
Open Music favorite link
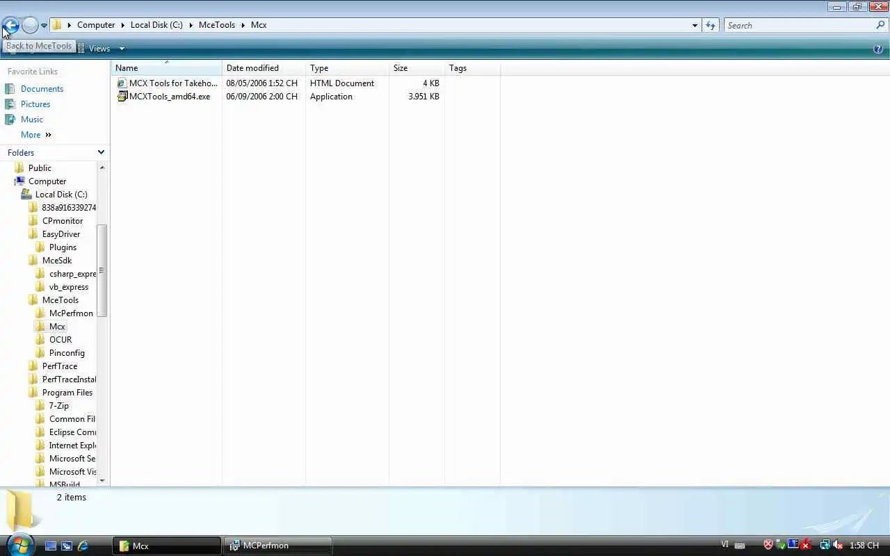click(32, 120)
